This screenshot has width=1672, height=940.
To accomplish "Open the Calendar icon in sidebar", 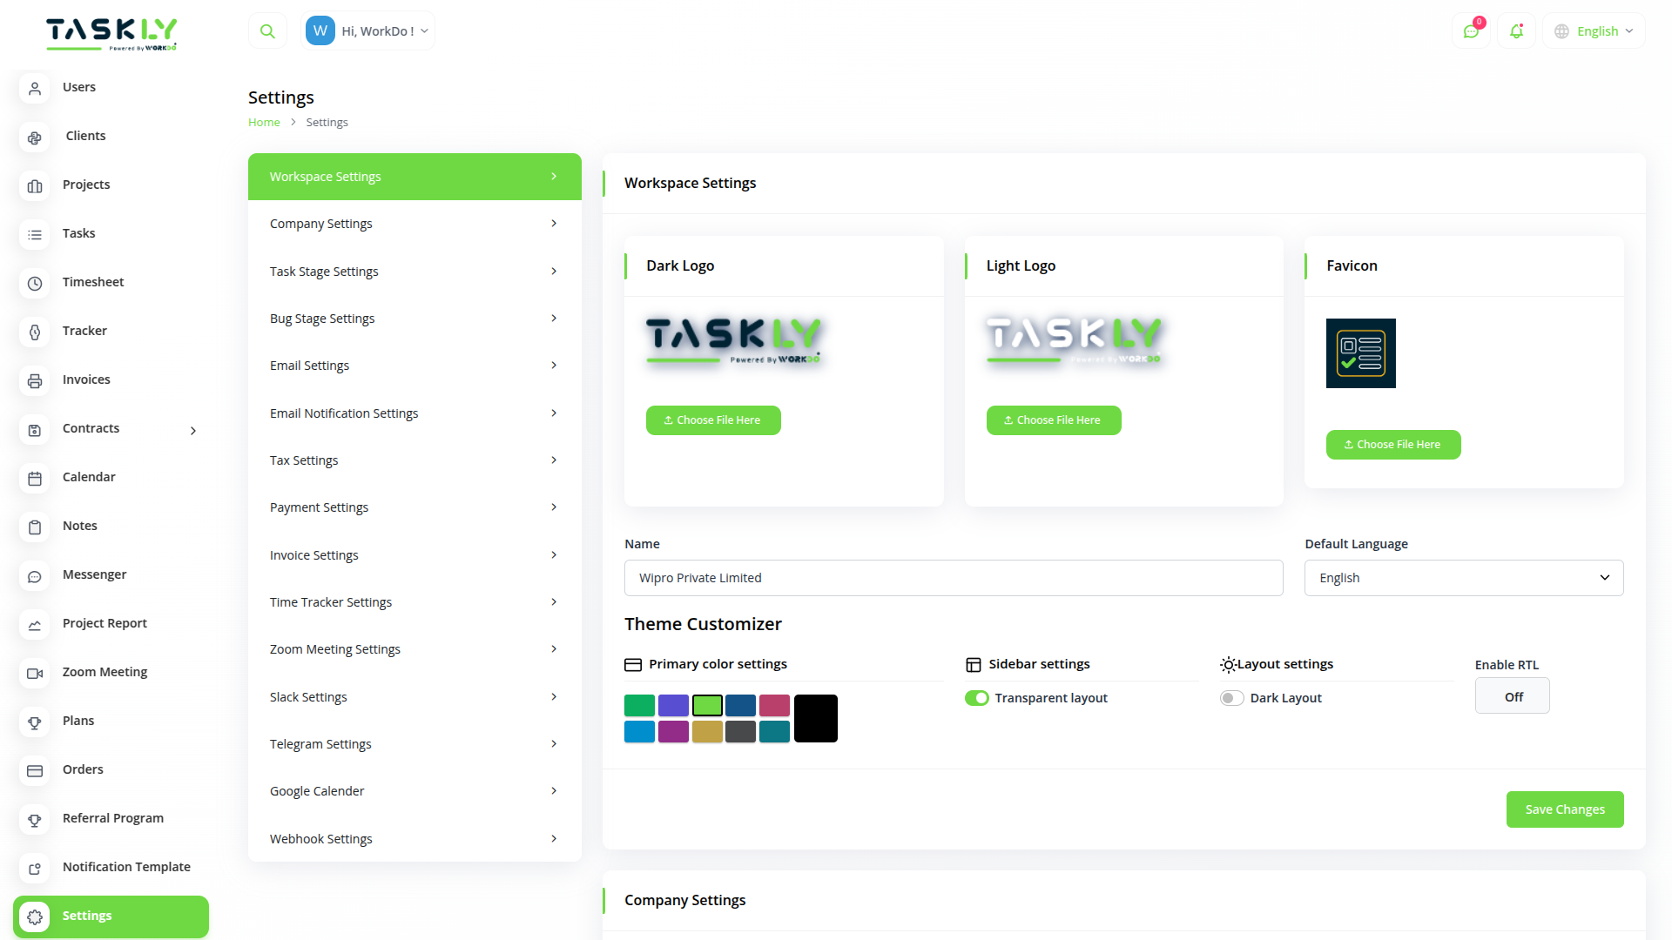I will point(35,478).
